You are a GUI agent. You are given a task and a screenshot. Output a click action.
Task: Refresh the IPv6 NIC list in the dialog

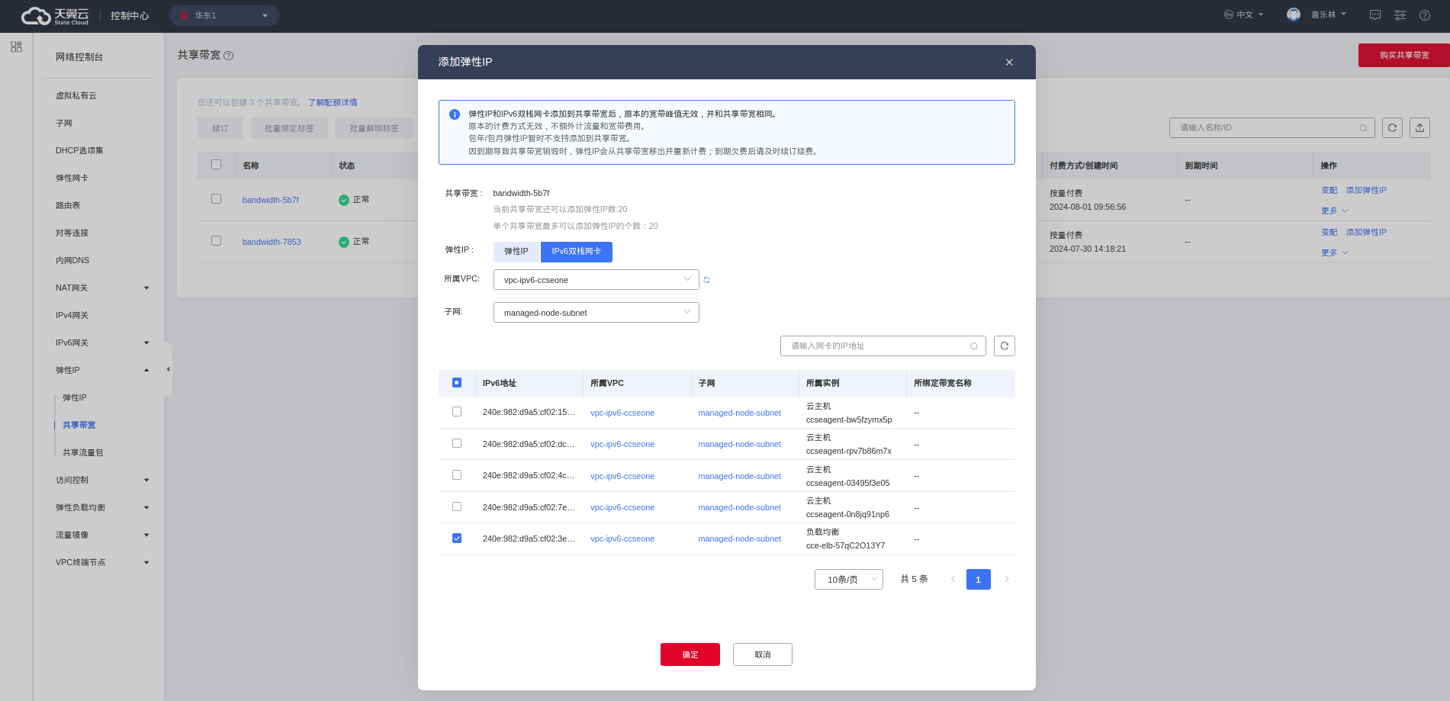[x=1005, y=346]
